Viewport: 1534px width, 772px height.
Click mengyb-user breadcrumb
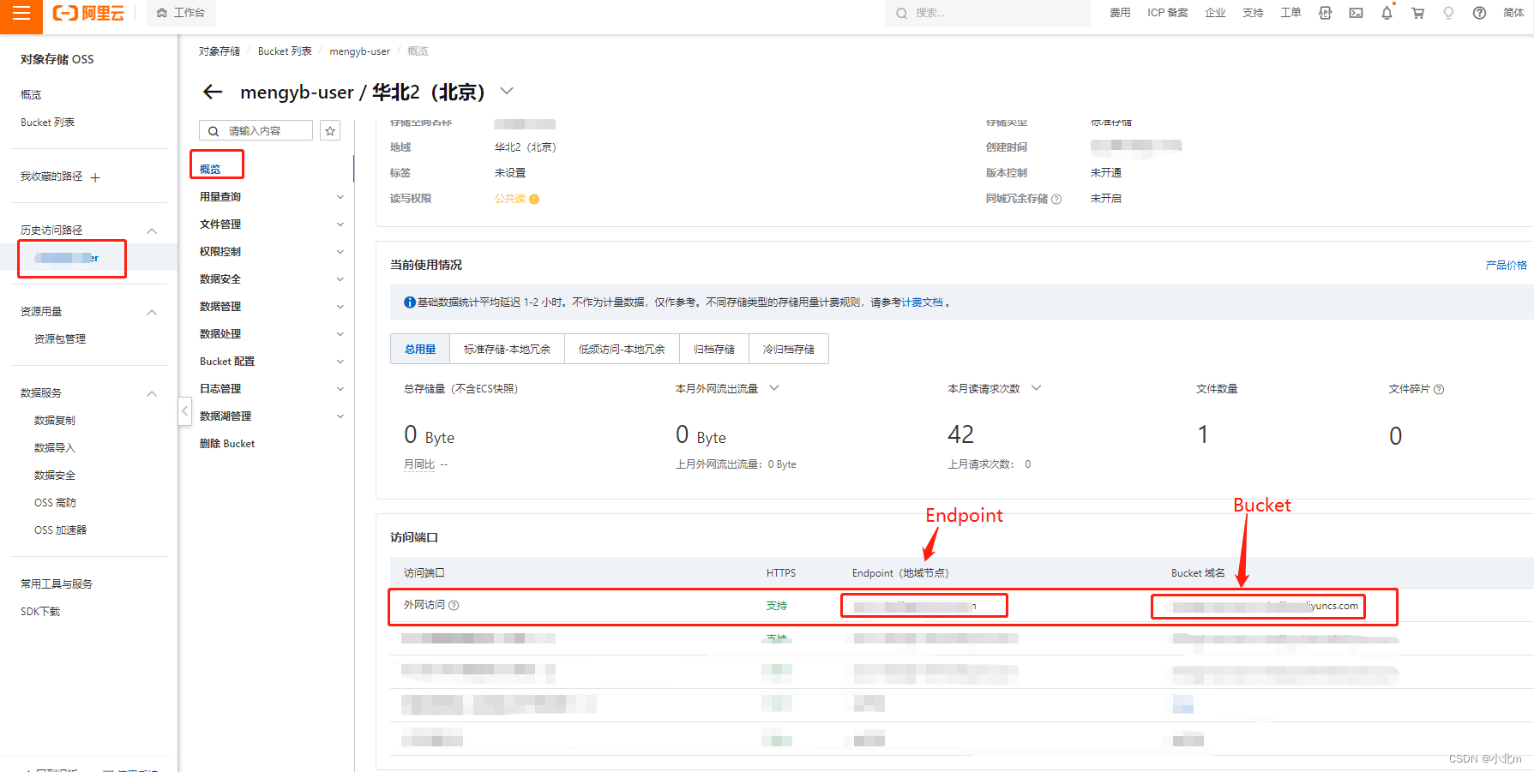[359, 51]
